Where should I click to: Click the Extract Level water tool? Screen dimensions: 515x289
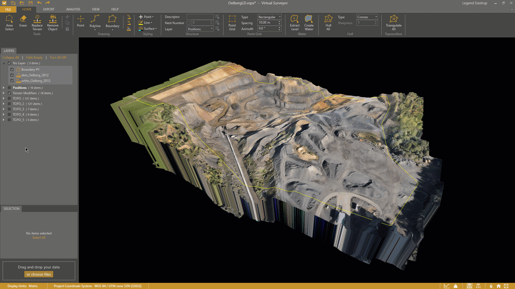click(x=295, y=23)
